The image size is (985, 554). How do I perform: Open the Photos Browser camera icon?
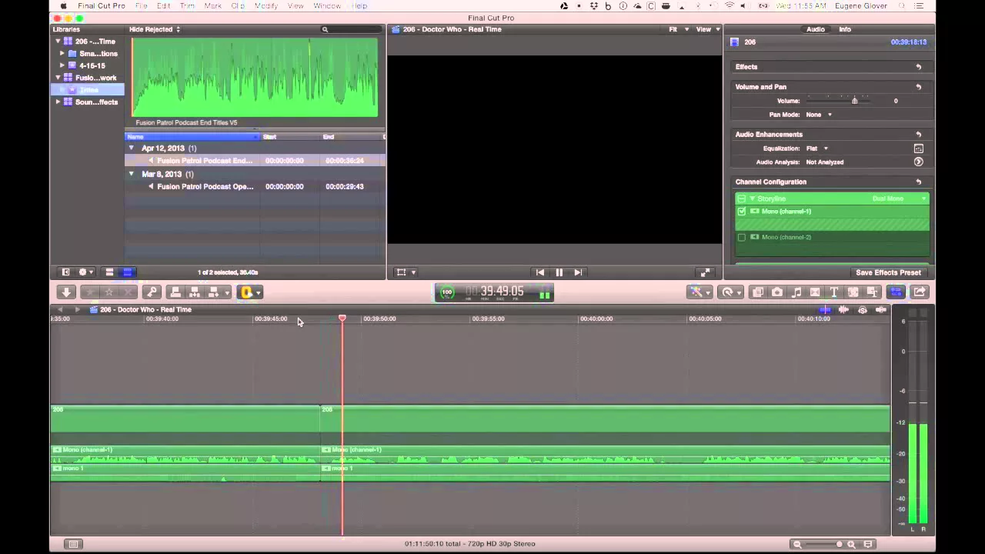click(x=777, y=292)
